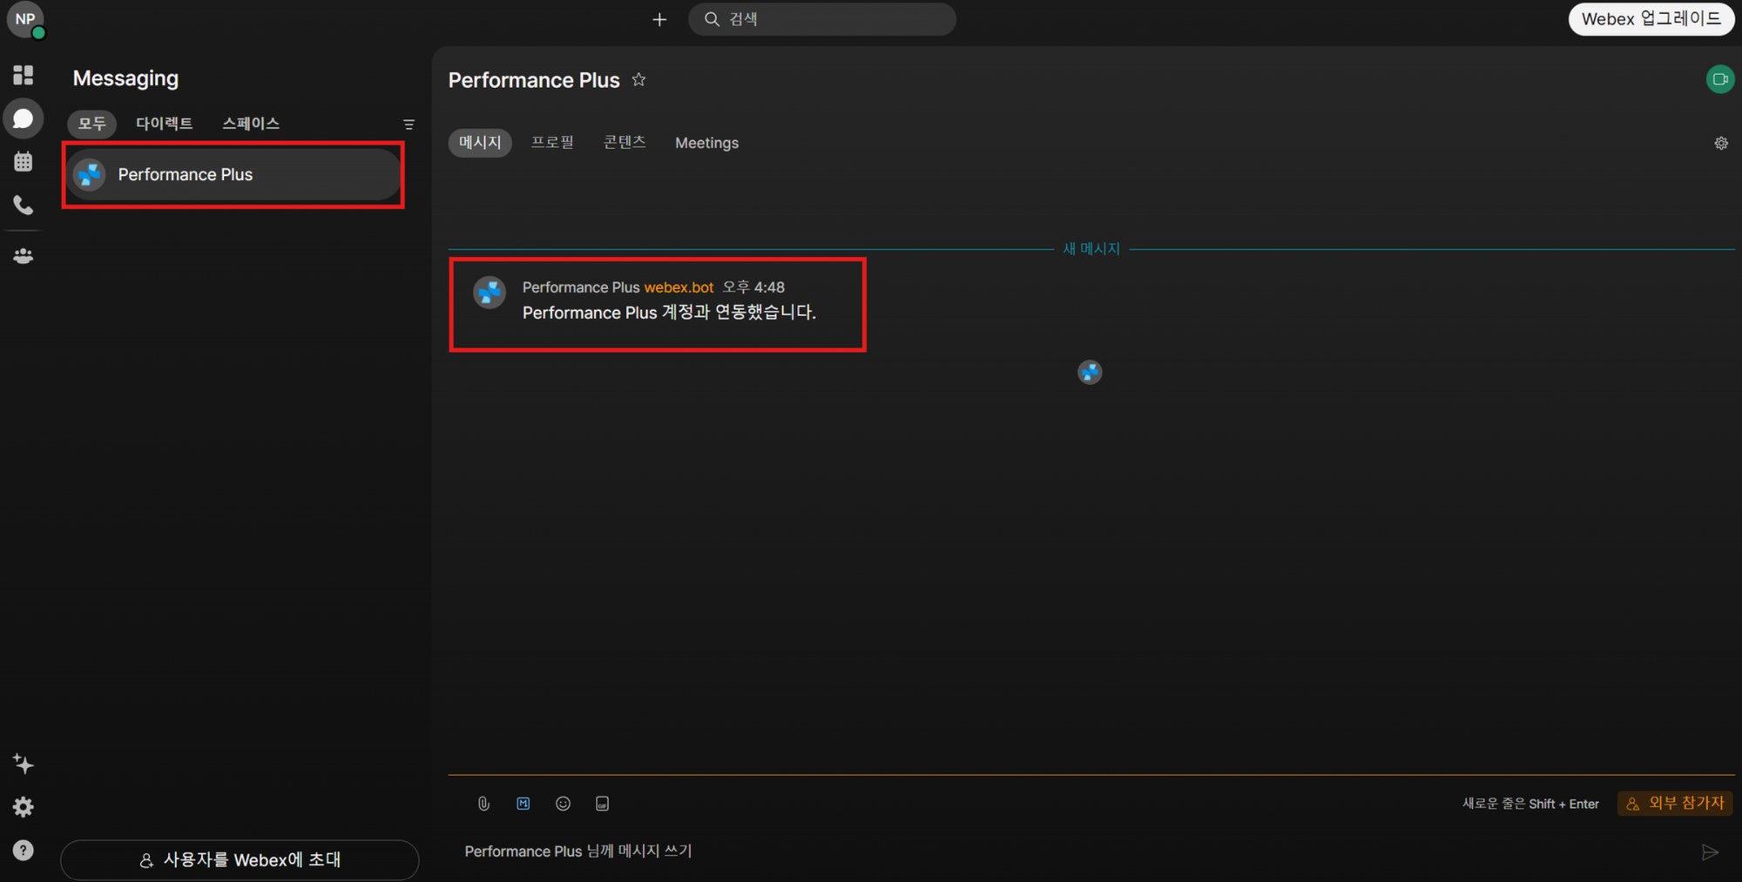
Task: Click the read receipt avatar below message
Action: click(1090, 373)
